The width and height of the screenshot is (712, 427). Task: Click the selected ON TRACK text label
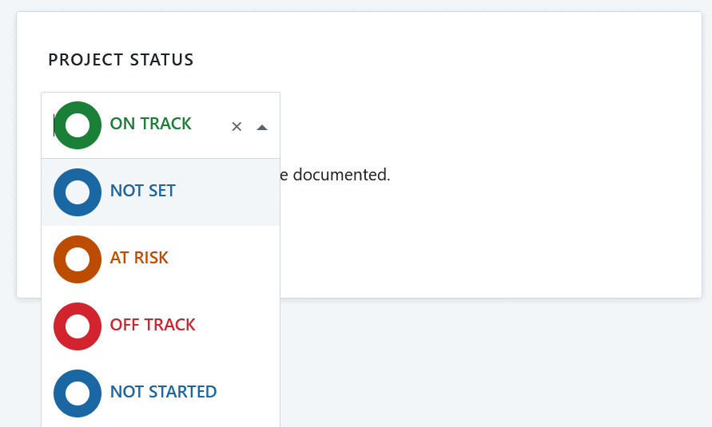click(x=150, y=125)
